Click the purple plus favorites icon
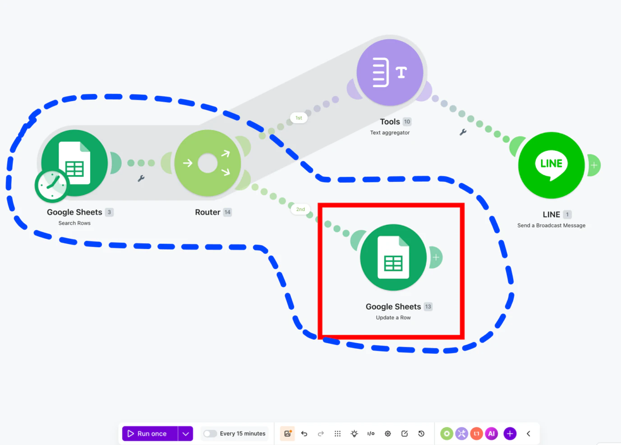The width and height of the screenshot is (621, 445). point(510,434)
